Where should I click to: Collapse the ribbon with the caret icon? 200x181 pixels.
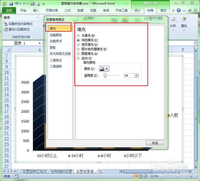(x=173, y=11)
